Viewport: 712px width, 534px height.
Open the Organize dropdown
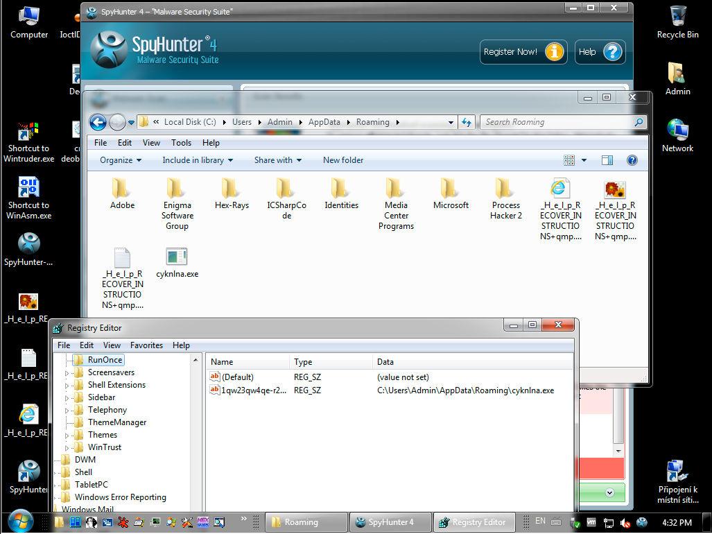(x=121, y=160)
